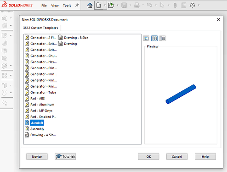
Task: Select the Part - ABS template
Action: pyautogui.click(x=35, y=99)
